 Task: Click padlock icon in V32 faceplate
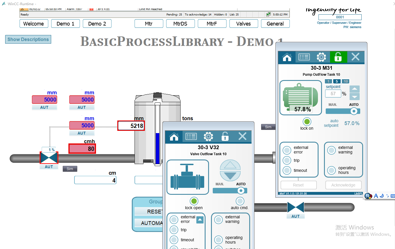tap(225, 137)
